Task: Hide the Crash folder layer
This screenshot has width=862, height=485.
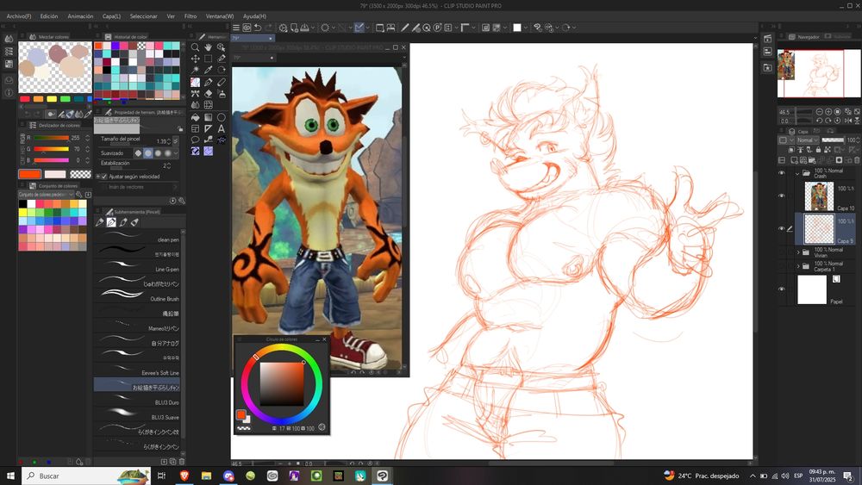Action: (782, 173)
